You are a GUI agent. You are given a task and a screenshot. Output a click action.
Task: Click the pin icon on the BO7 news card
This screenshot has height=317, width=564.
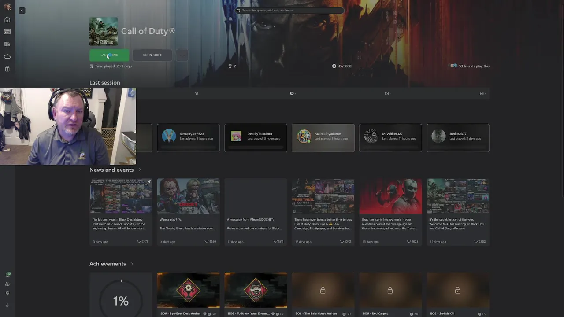point(149,181)
